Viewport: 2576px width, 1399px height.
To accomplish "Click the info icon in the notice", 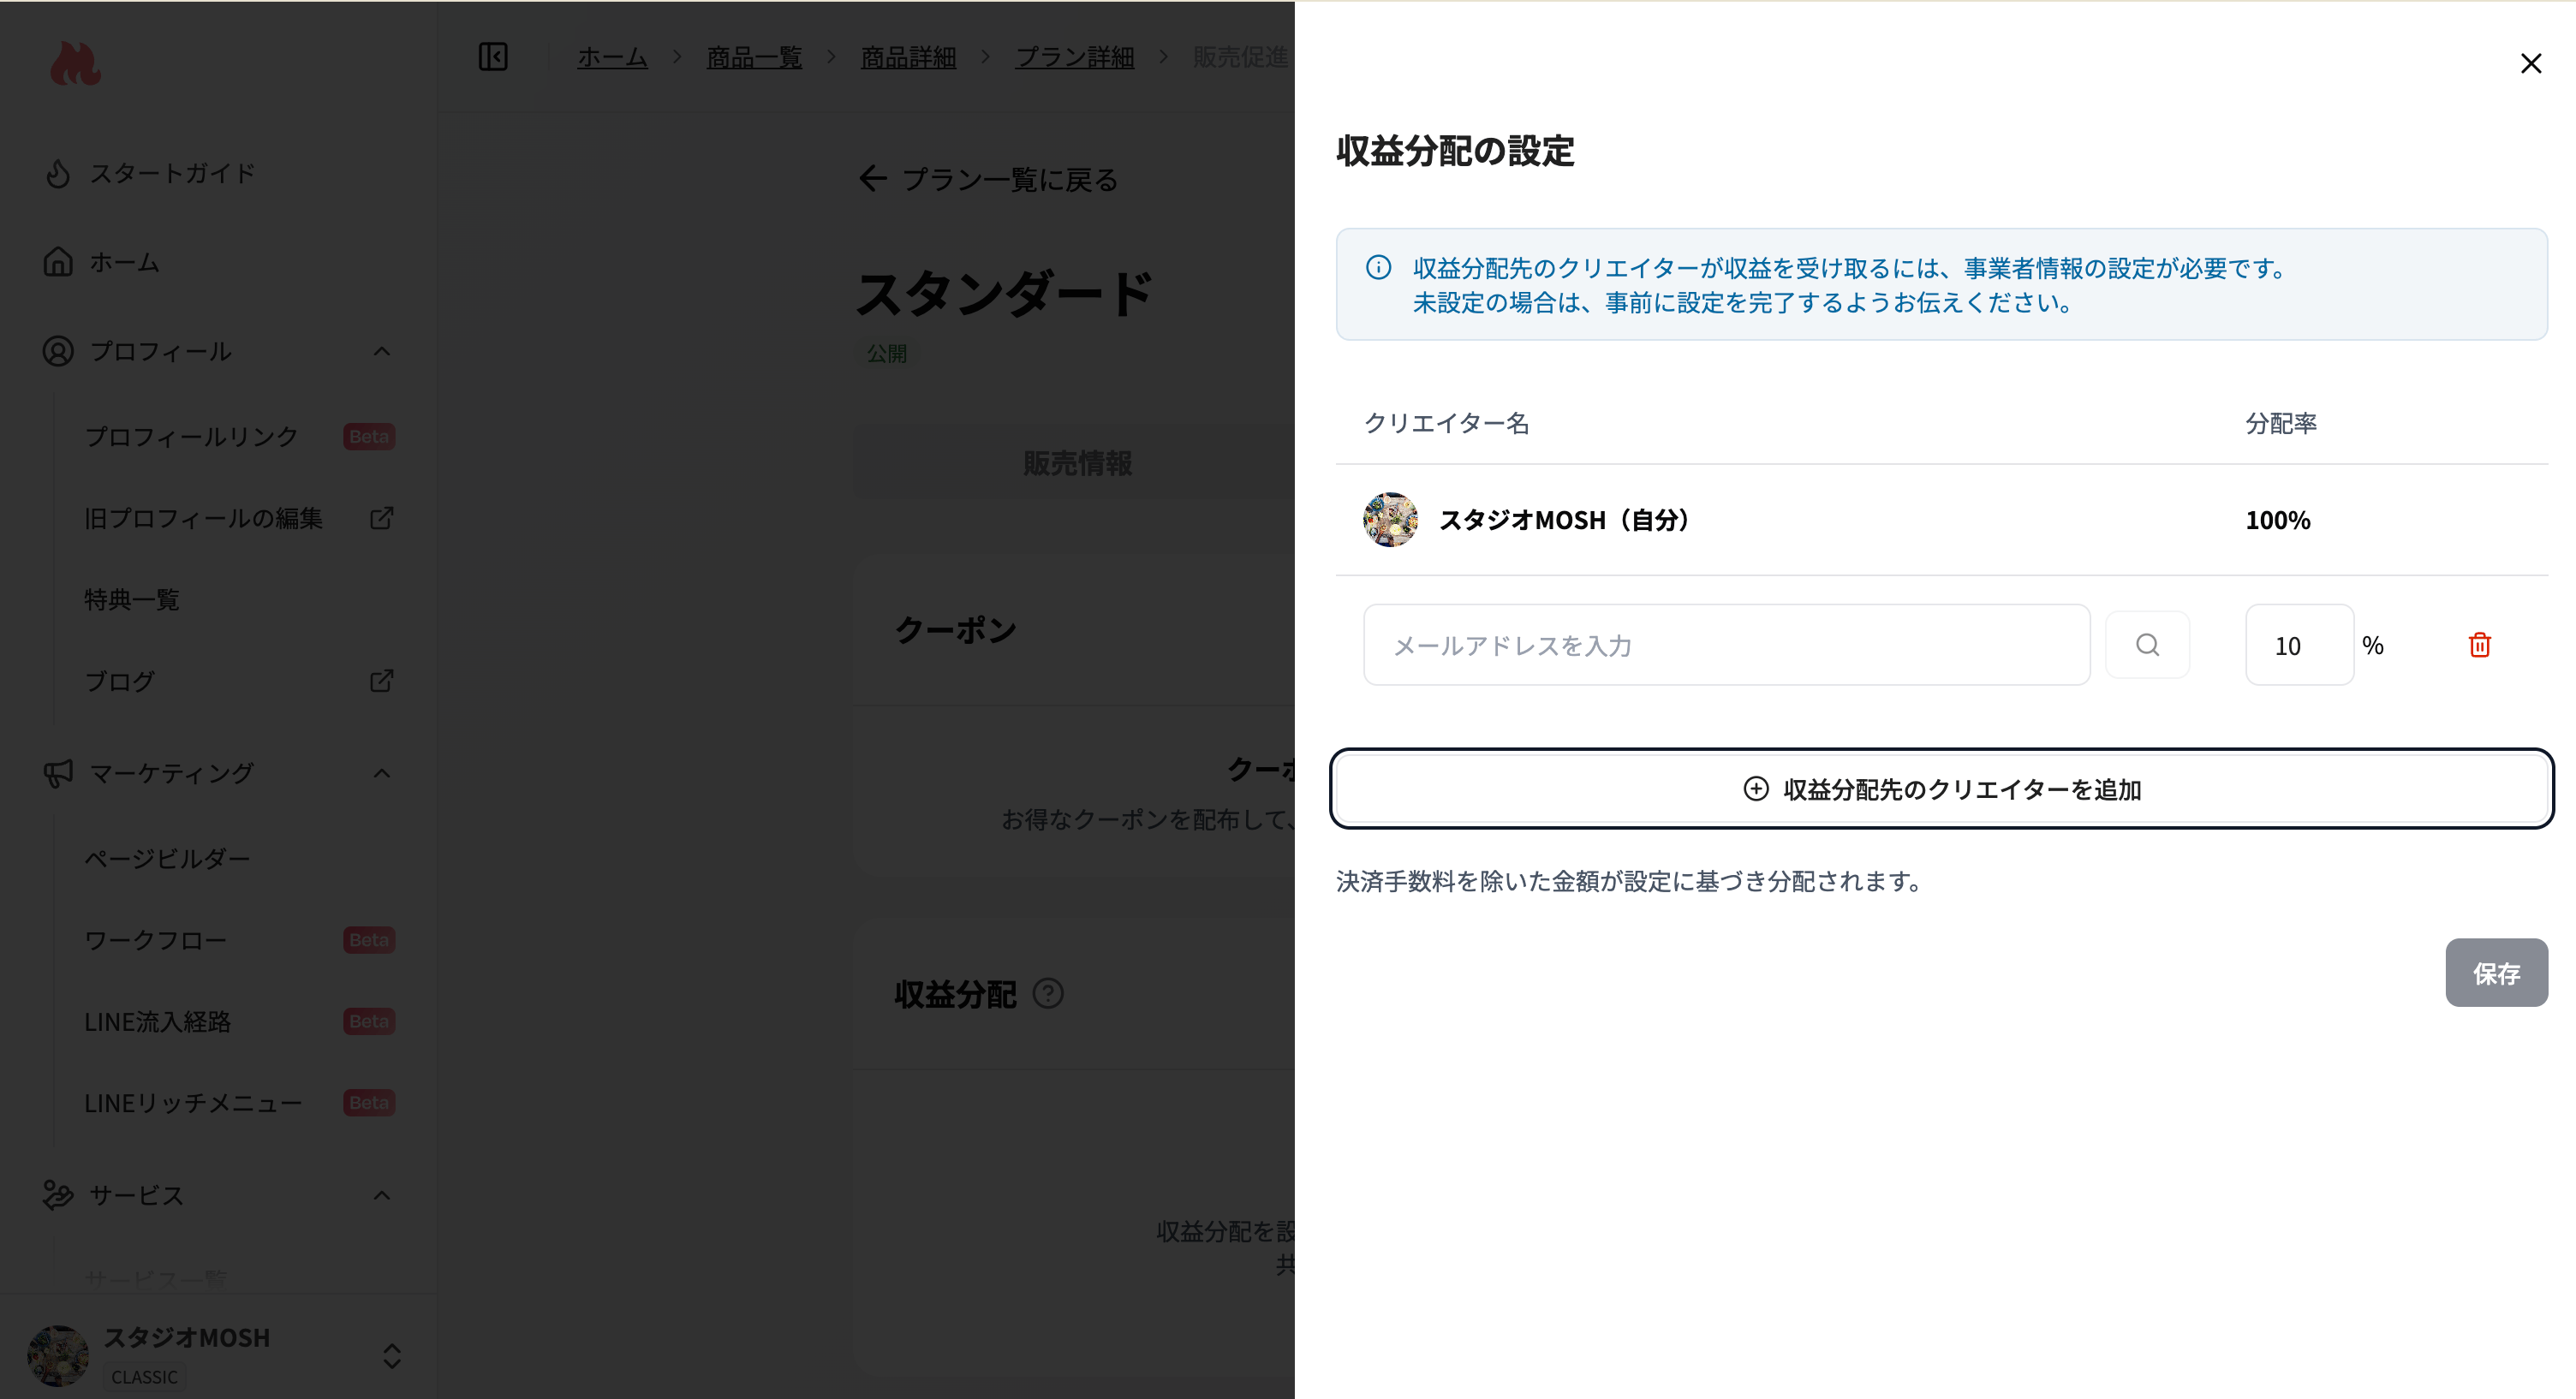I will click(1378, 268).
